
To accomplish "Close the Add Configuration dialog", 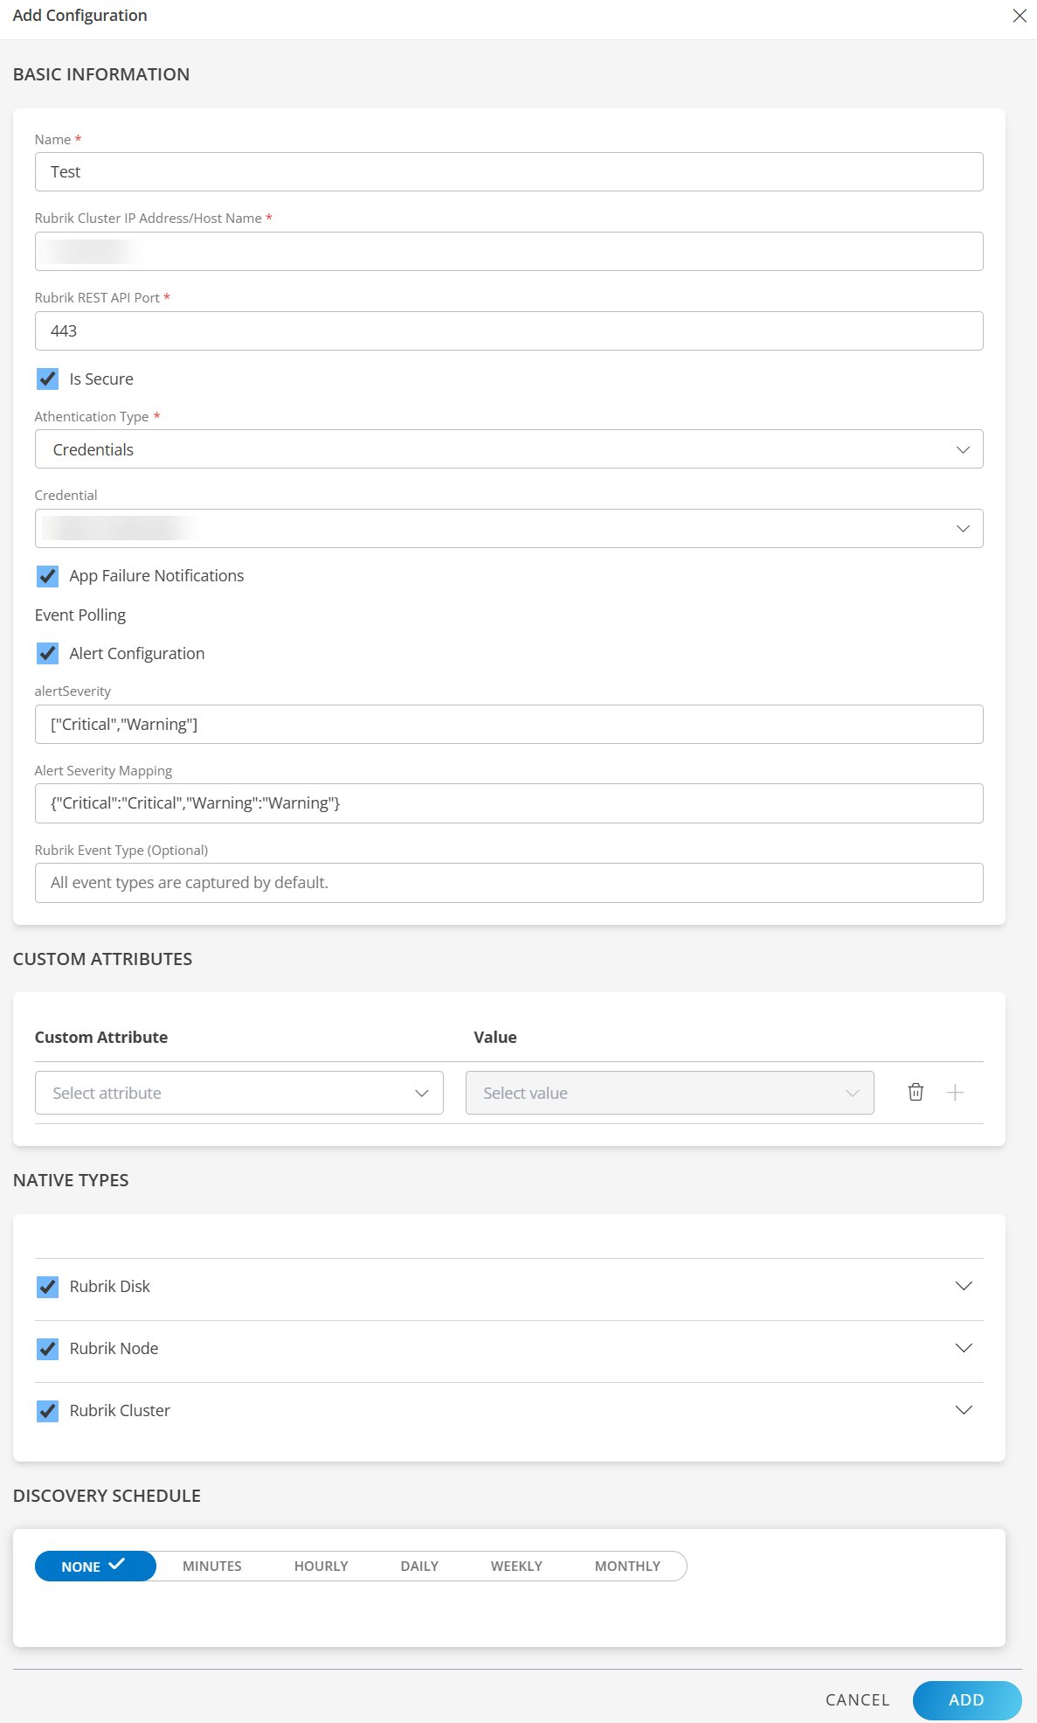I will (1020, 16).
